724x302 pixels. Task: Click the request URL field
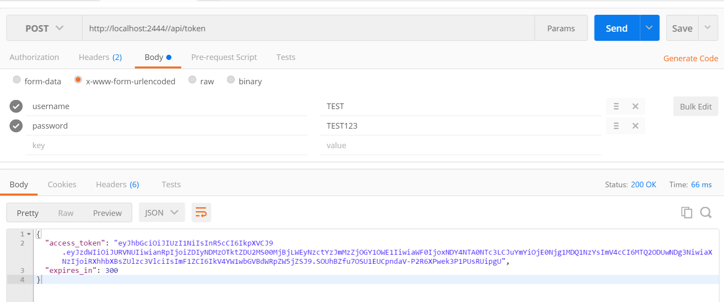coord(308,28)
